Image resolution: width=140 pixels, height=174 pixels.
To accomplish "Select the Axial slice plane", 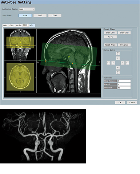I will point(25,16).
